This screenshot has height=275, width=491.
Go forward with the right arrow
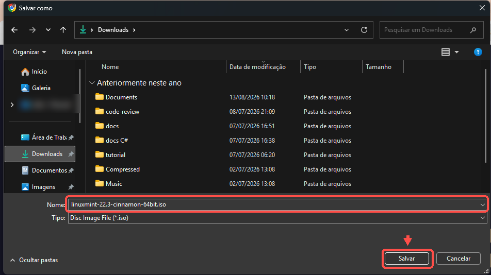click(x=32, y=30)
